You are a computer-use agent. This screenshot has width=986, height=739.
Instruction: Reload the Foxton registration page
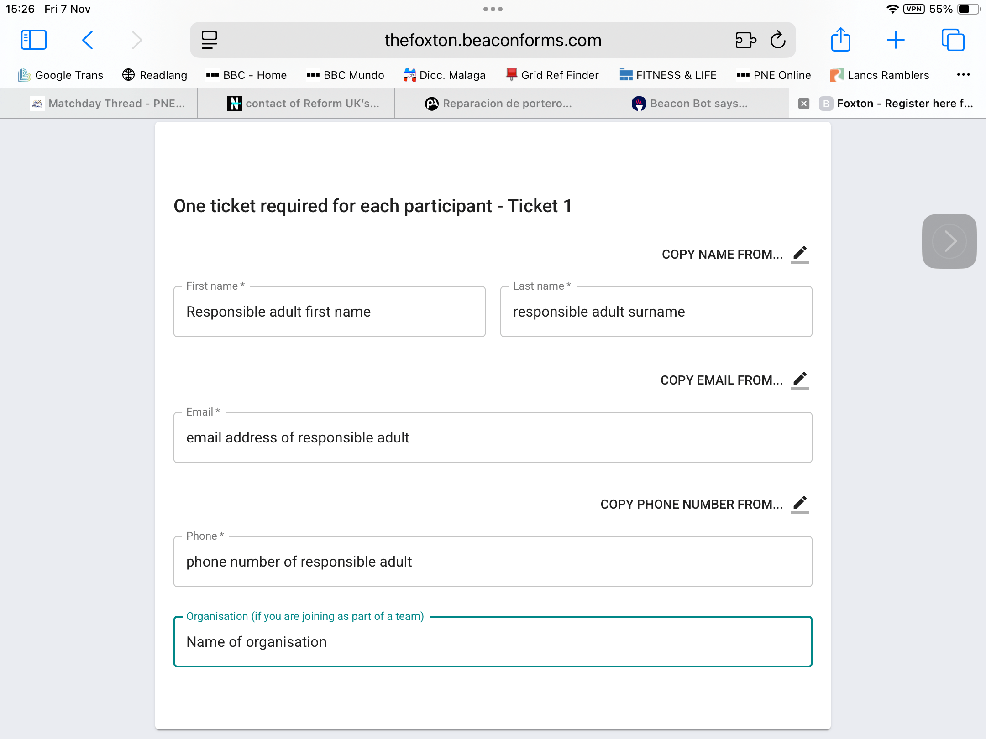[x=778, y=40]
